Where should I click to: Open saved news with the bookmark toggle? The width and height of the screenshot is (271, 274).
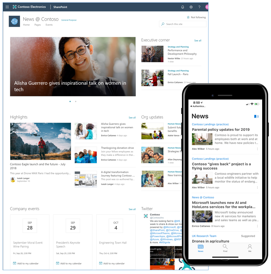click(x=255, y=116)
